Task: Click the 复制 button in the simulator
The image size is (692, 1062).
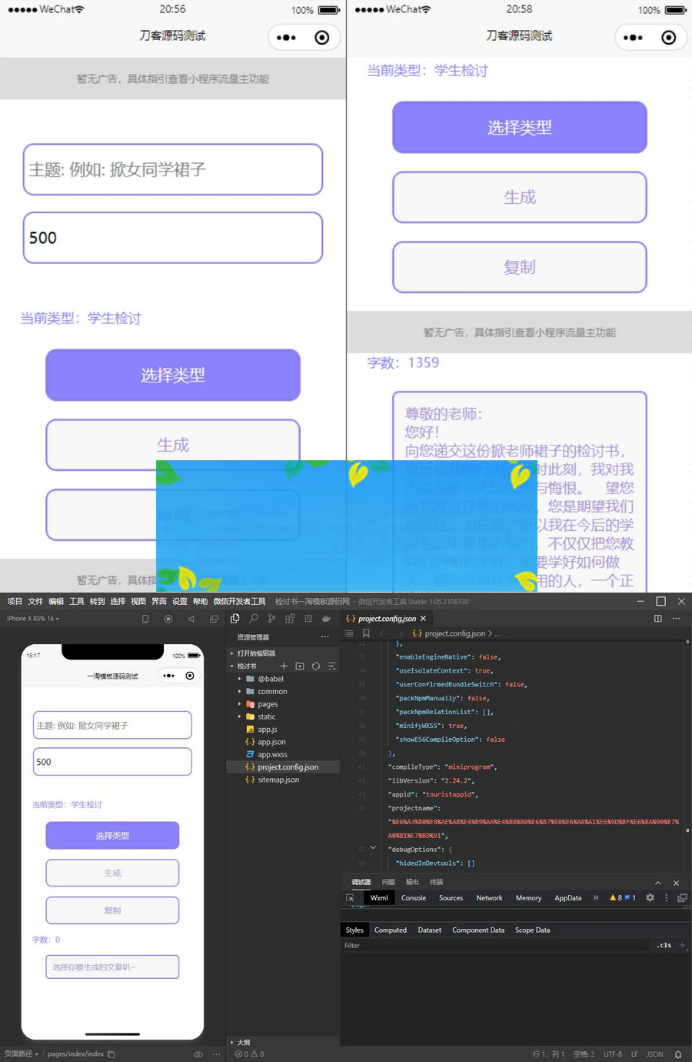Action: coord(111,910)
